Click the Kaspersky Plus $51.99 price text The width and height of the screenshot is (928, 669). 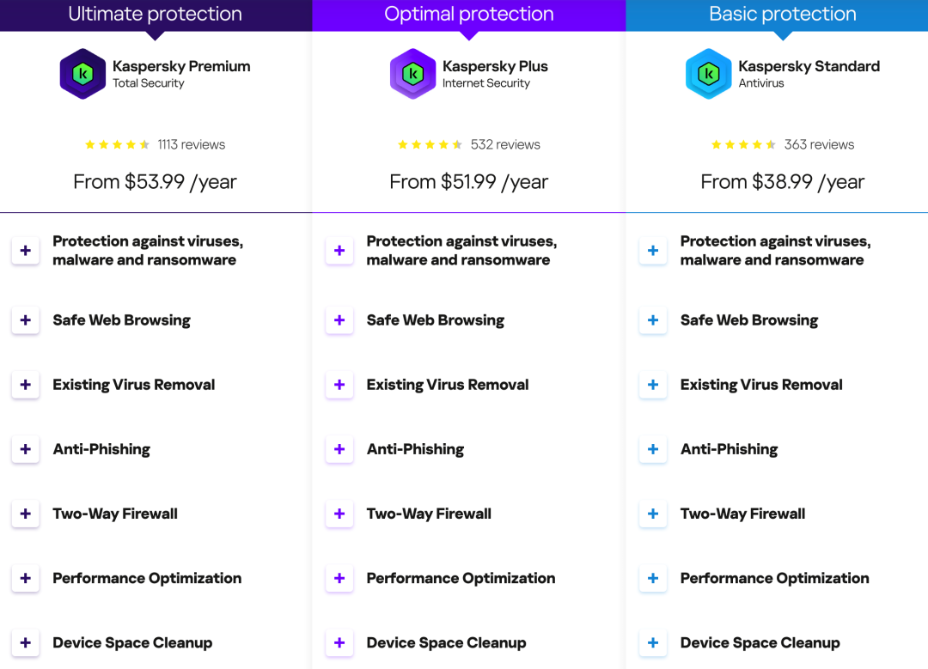[469, 182]
